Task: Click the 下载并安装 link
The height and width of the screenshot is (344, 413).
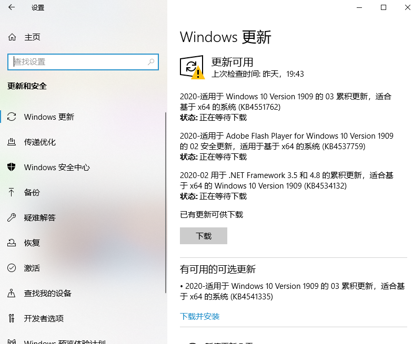Action: [199, 316]
